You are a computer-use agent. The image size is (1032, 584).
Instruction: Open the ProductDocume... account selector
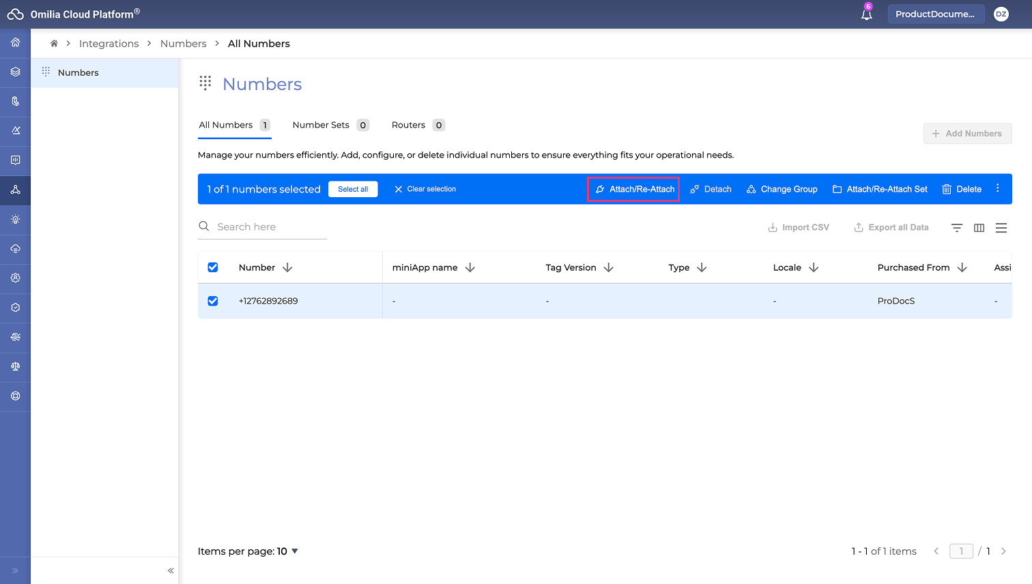(x=936, y=14)
